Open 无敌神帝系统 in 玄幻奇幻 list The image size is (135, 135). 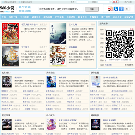click(7, 105)
